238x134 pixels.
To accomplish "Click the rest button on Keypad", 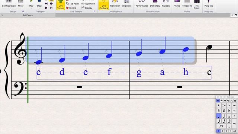I will point(221,126).
